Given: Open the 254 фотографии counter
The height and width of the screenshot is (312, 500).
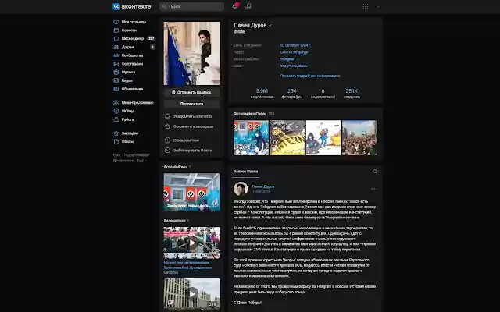Looking at the screenshot, I should [291, 94].
